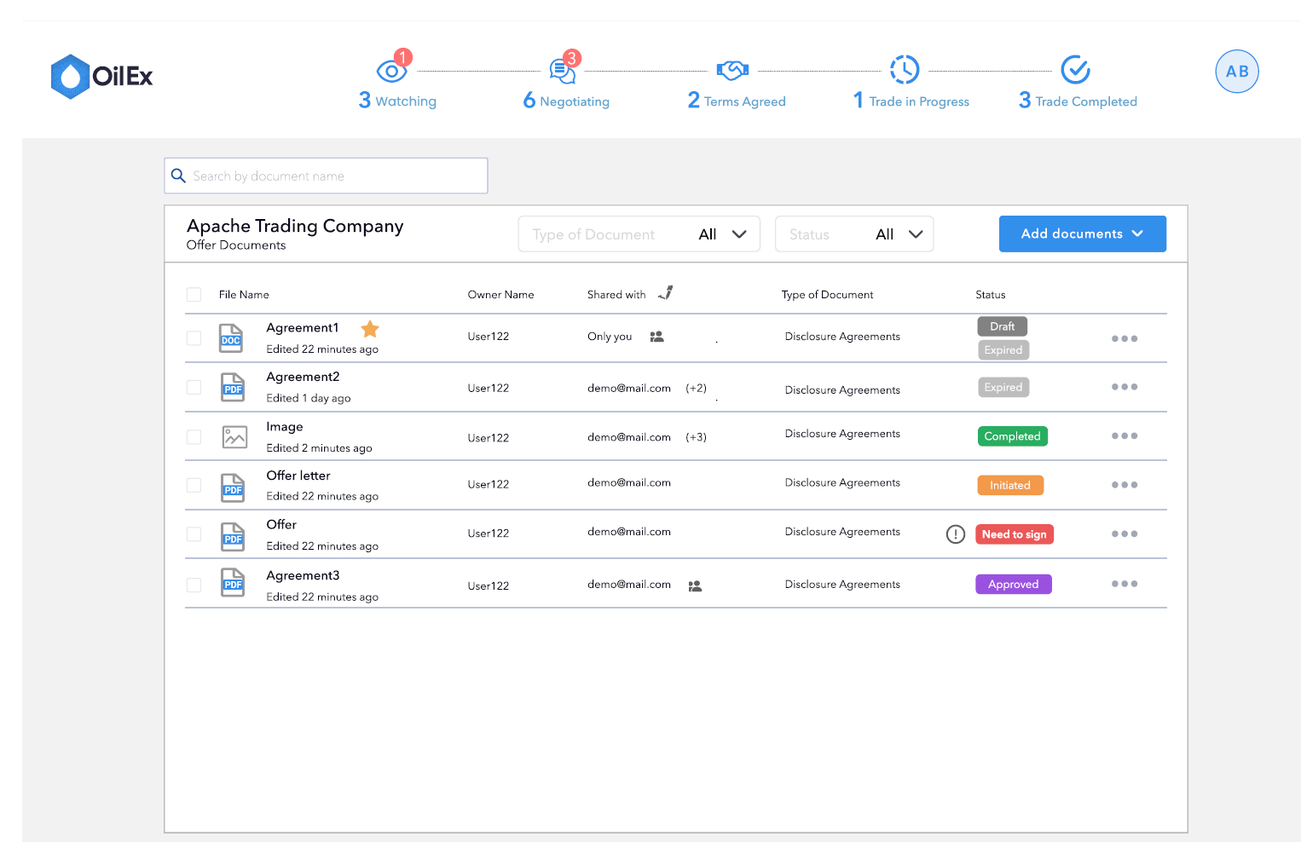Click the search magnifier icon
Viewport: 1301px width, 842px height.
[178, 176]
